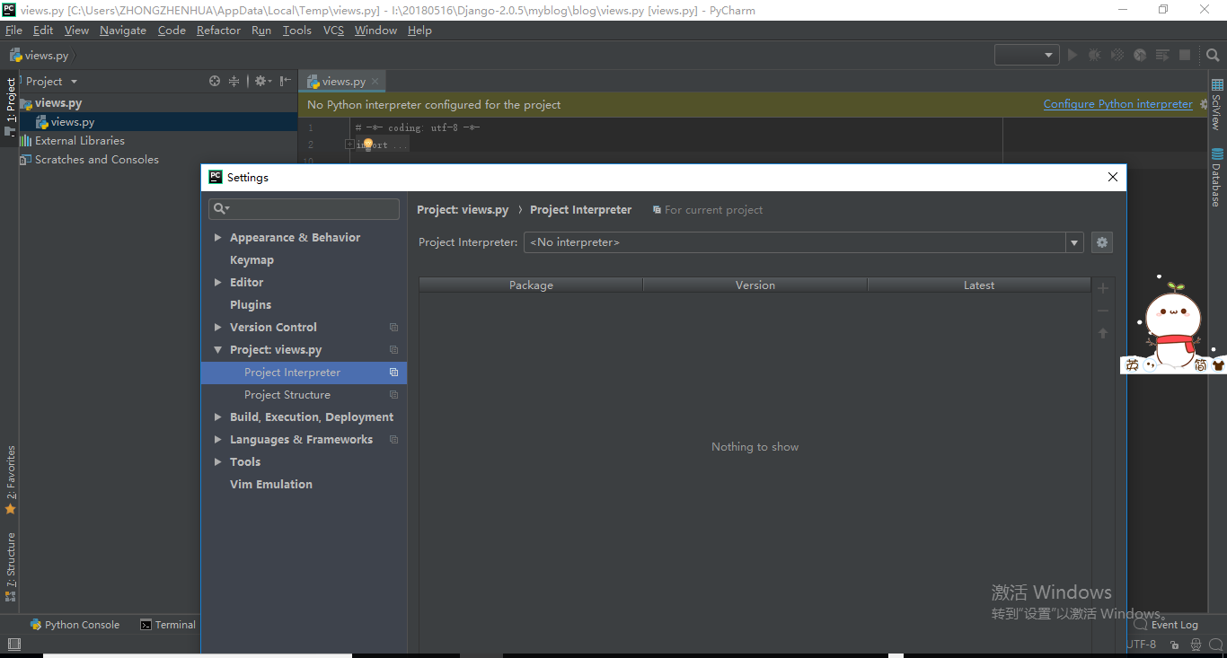Click in the Settings search field
1227x658 pixels.
click(304, 208)
